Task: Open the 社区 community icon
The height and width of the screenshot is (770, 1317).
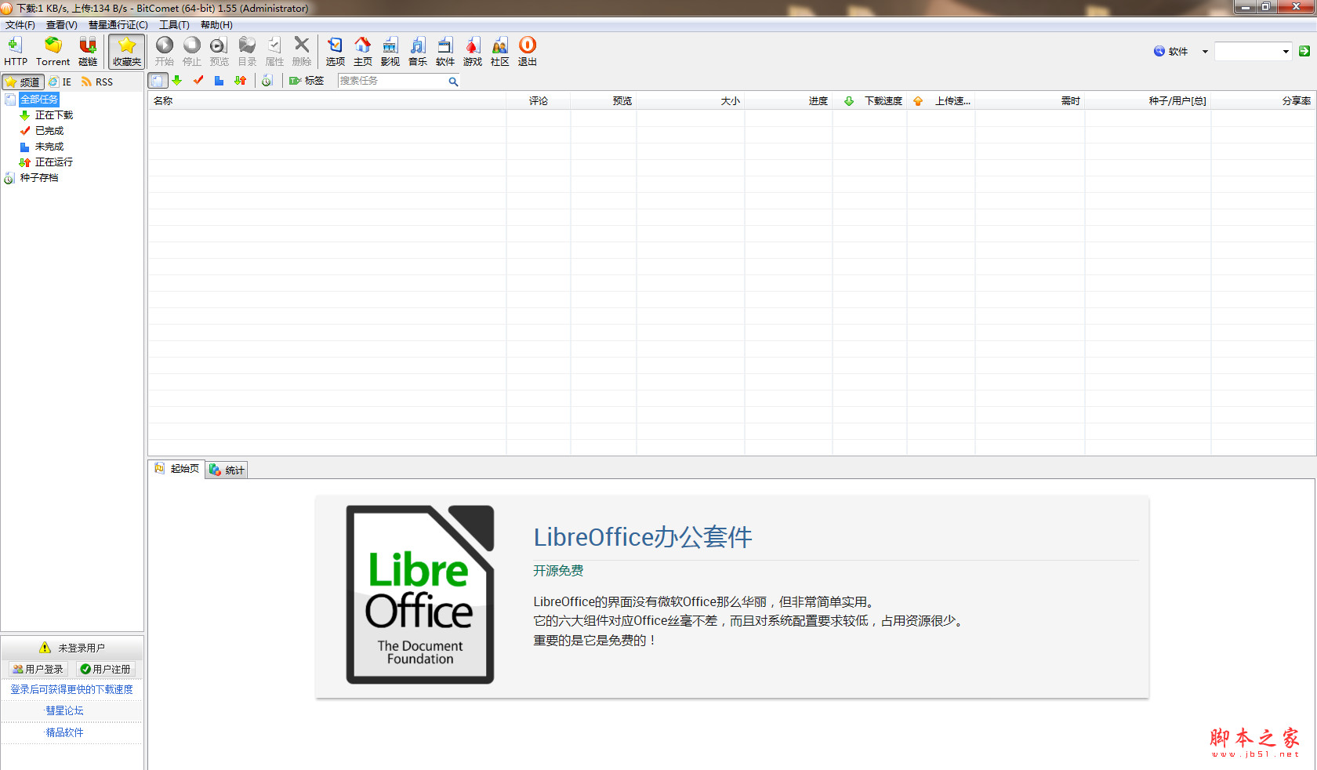Action: pyautogui.click(x=500, y=51)
